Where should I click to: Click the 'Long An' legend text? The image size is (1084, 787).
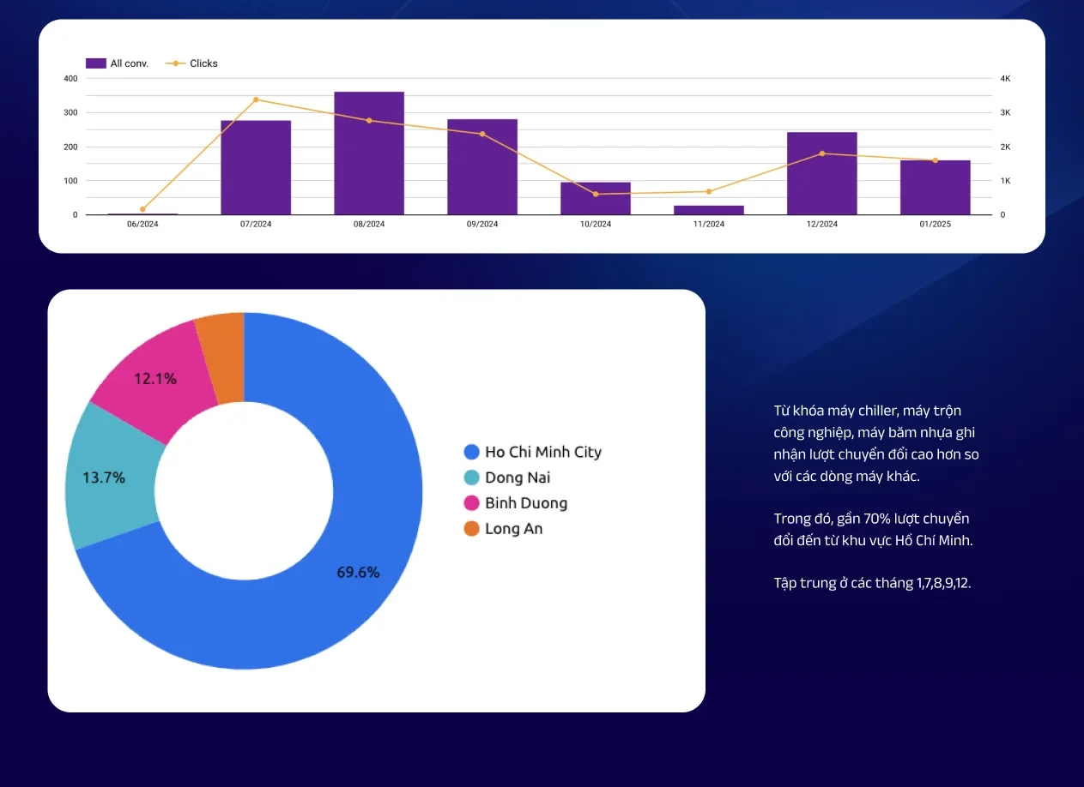click(x=514, y=529)
